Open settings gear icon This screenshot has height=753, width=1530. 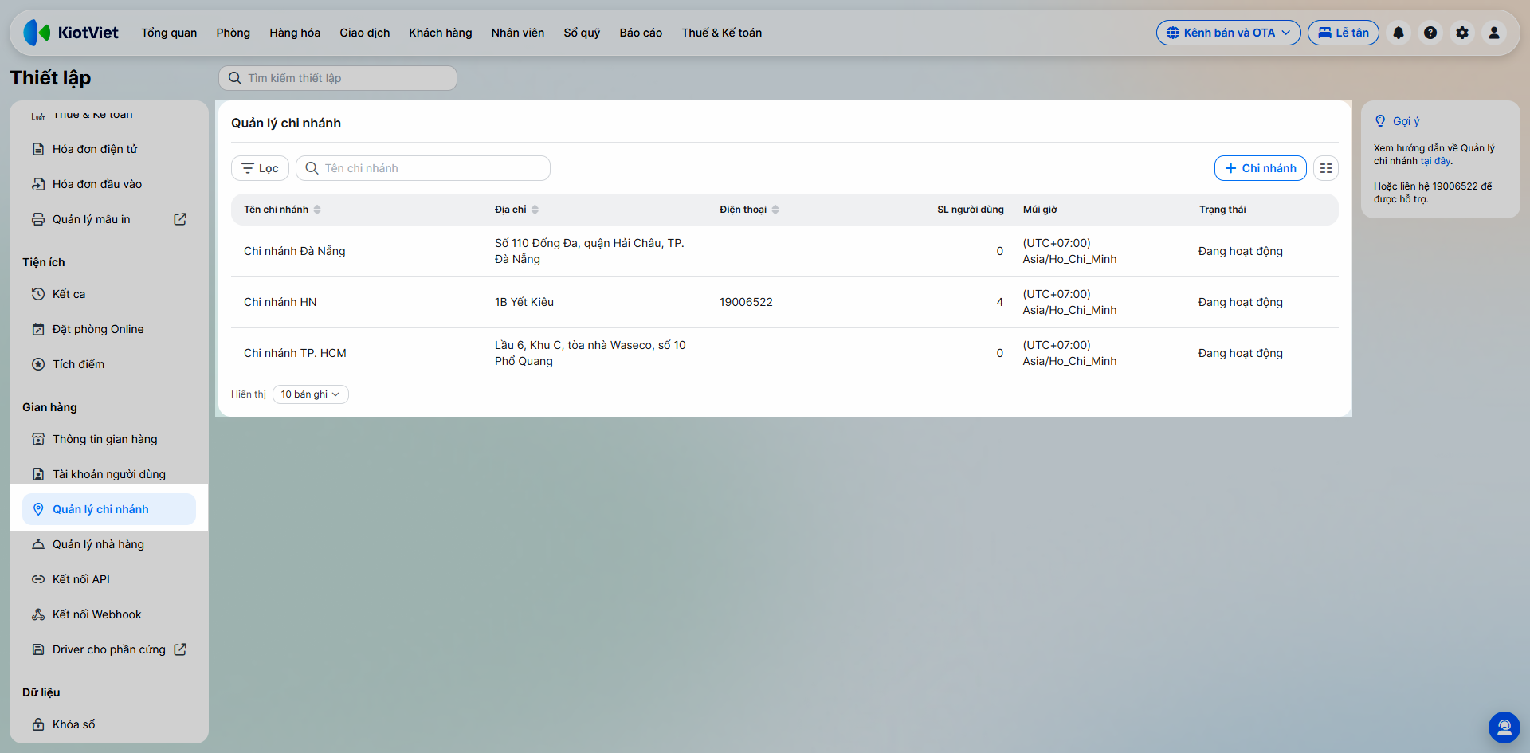[1462, 33]
